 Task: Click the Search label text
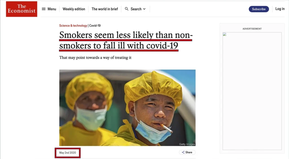coord(136,9)
